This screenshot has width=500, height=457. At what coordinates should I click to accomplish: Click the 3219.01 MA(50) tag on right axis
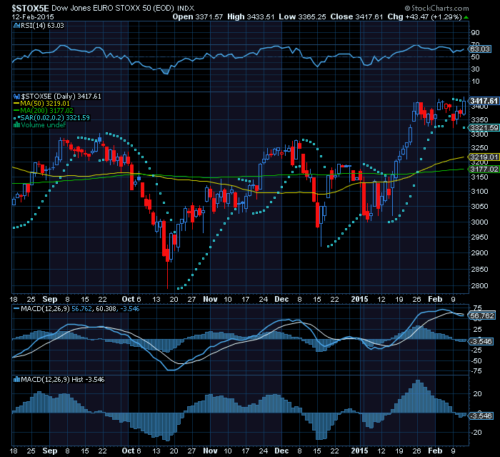[x=484, y=157]
